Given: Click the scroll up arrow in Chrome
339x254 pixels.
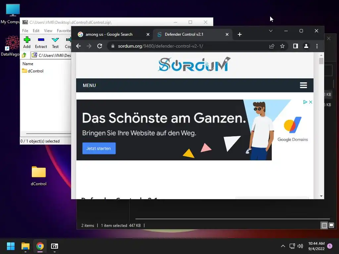Looking at the screenshot, I should pyautogui.click(x=321, y=55).
